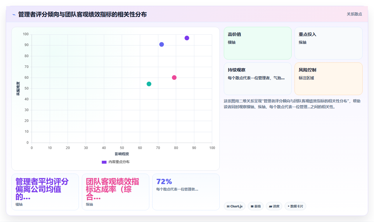Toggle the 内容重点分布 legend swatch

point(104,162)
